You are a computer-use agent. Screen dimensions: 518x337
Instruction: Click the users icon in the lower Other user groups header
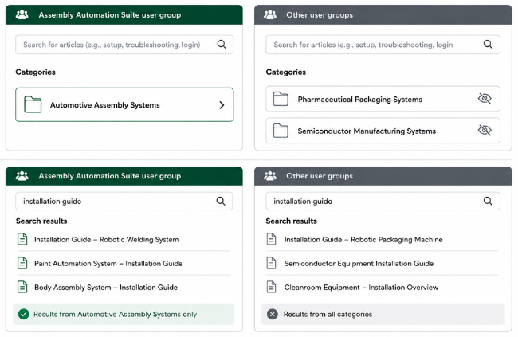coord(270,176)
